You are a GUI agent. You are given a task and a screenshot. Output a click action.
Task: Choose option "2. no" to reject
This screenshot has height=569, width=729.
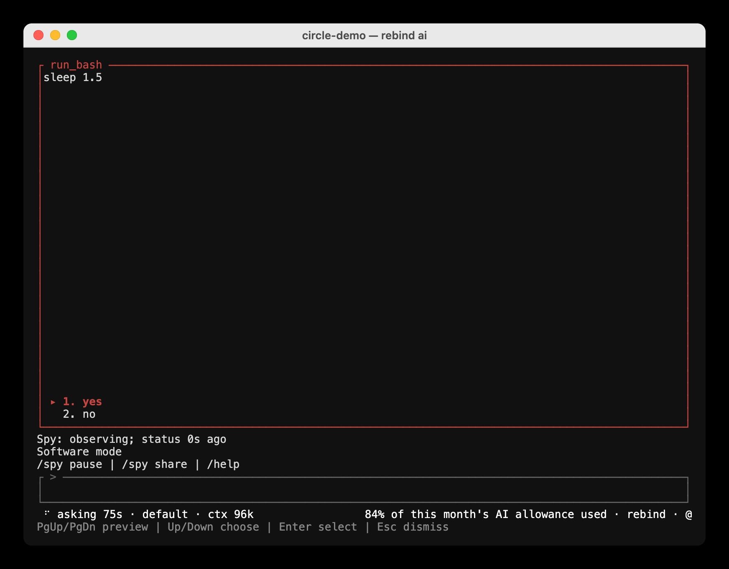click(79, 414)
